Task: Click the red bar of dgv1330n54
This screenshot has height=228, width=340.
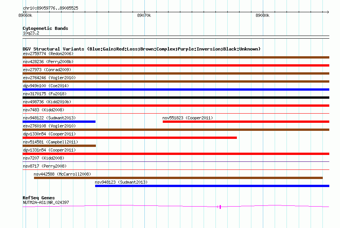Action: click(x=130, y=138)
